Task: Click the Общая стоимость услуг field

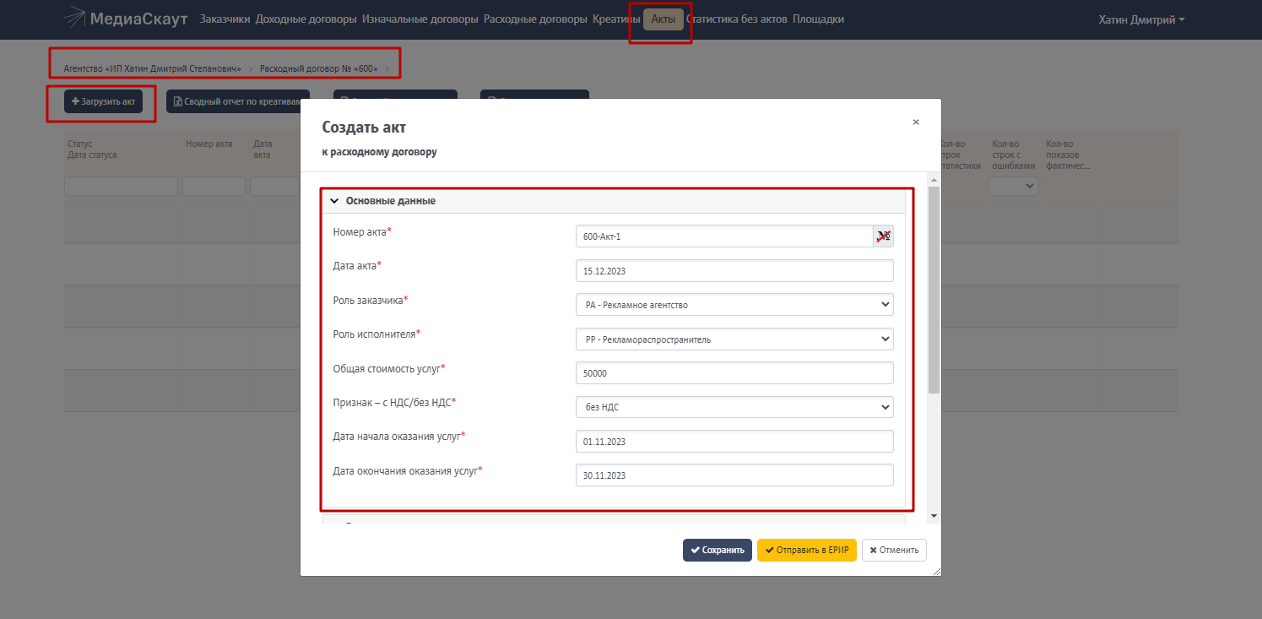Action: coord(734,373)
